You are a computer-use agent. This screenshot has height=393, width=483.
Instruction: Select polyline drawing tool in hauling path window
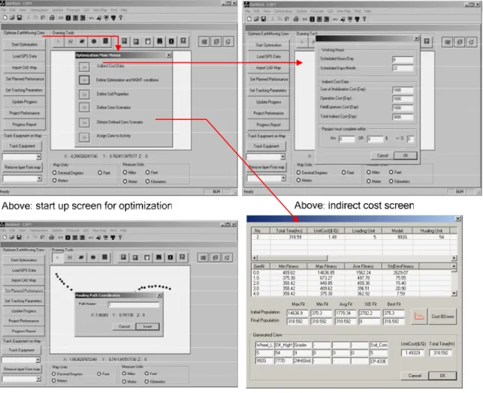[x=70, y=257]
